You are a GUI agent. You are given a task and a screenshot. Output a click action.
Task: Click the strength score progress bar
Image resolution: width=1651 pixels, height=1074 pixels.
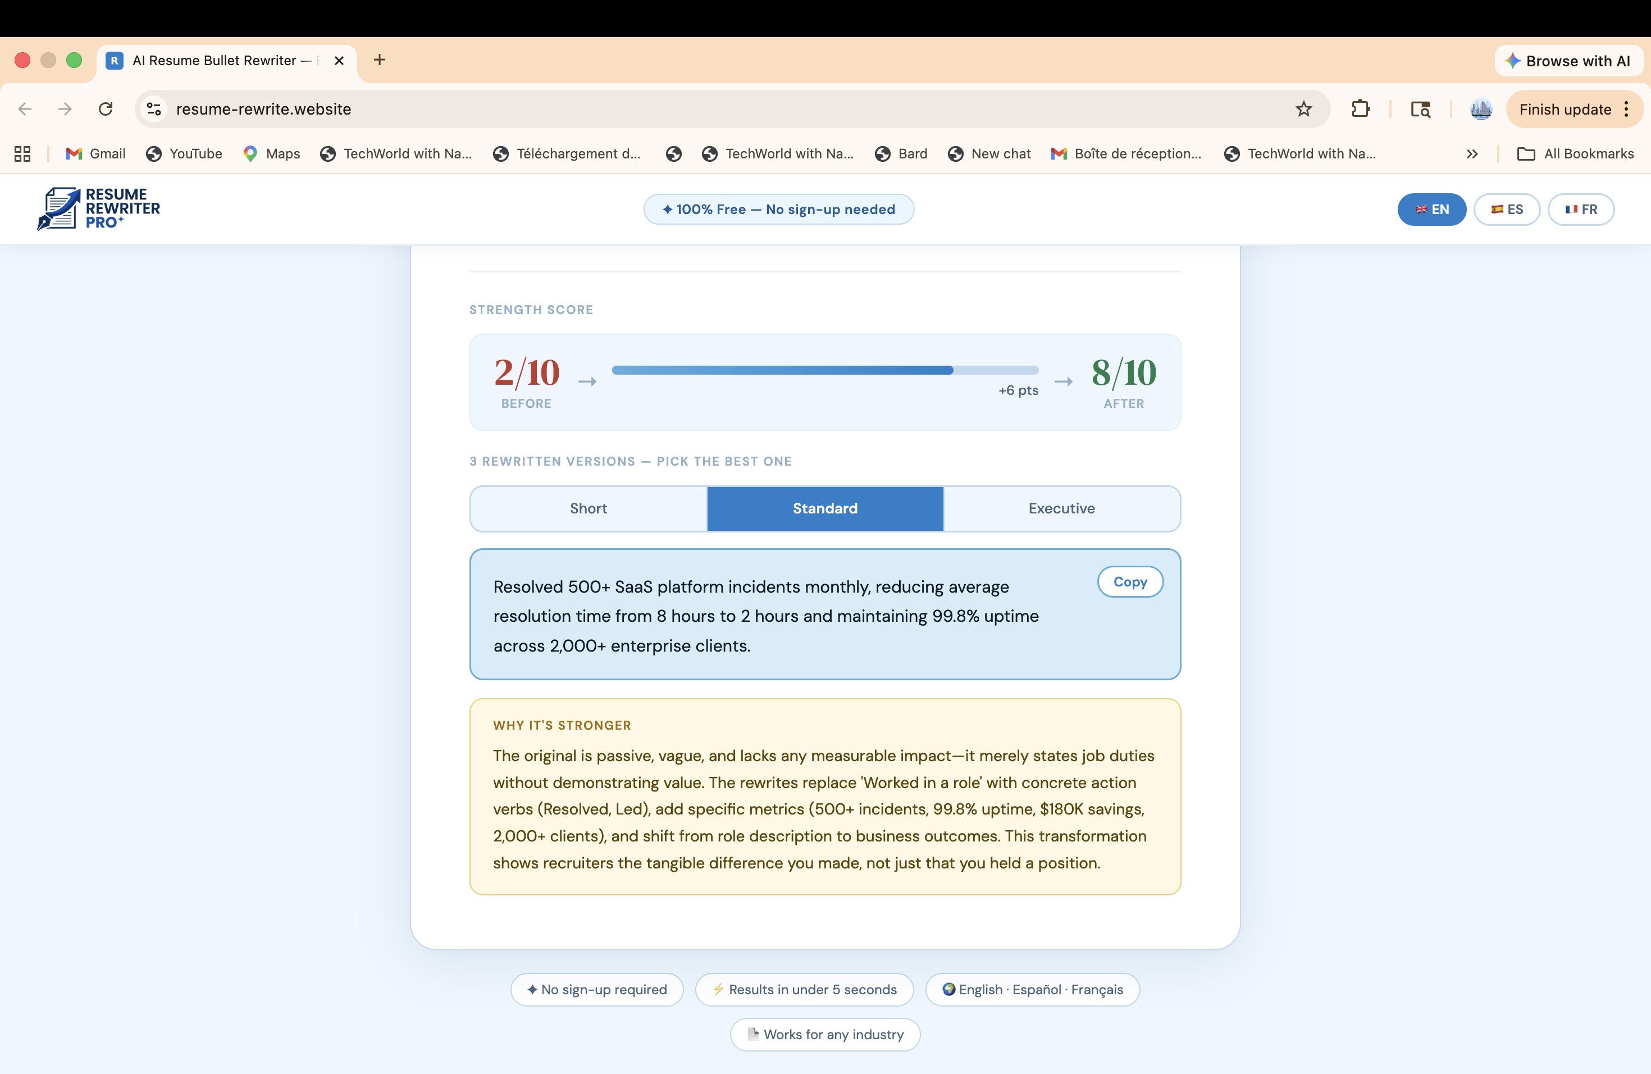pyautogui.click(x=824, y=370)
